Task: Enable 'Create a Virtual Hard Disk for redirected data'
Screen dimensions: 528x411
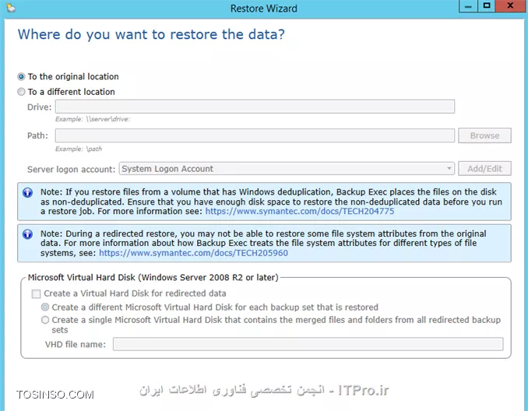Action: [36, 294]
